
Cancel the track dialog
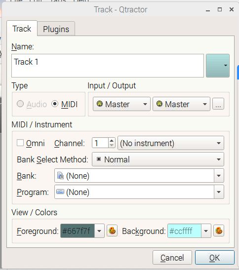click(172, 258)
